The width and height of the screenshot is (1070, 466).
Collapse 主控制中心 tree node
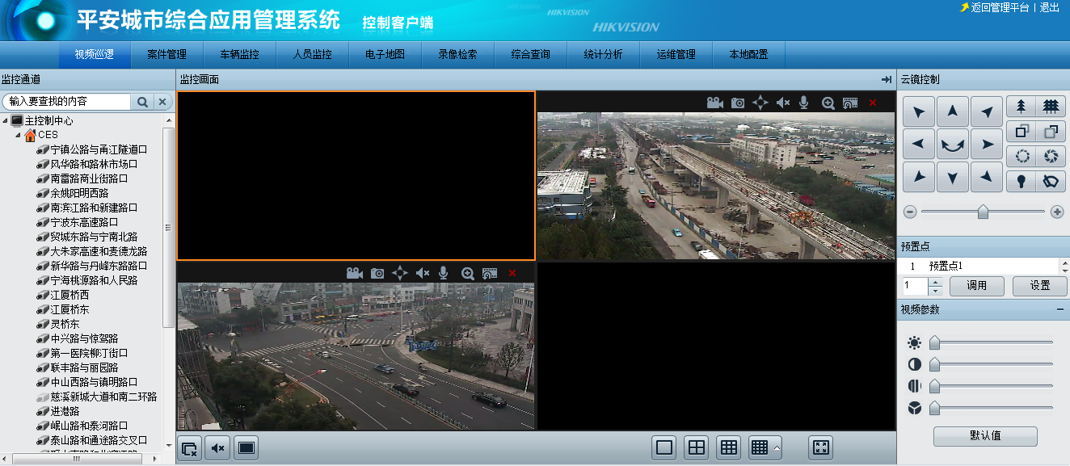6,121
